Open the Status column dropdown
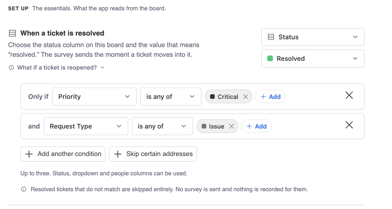 pyautogui.click(x=313, y=37)
